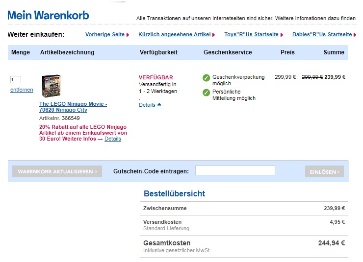
Task: Click red arrow next to Babies"R"Us Startseite
Action: 356,35
